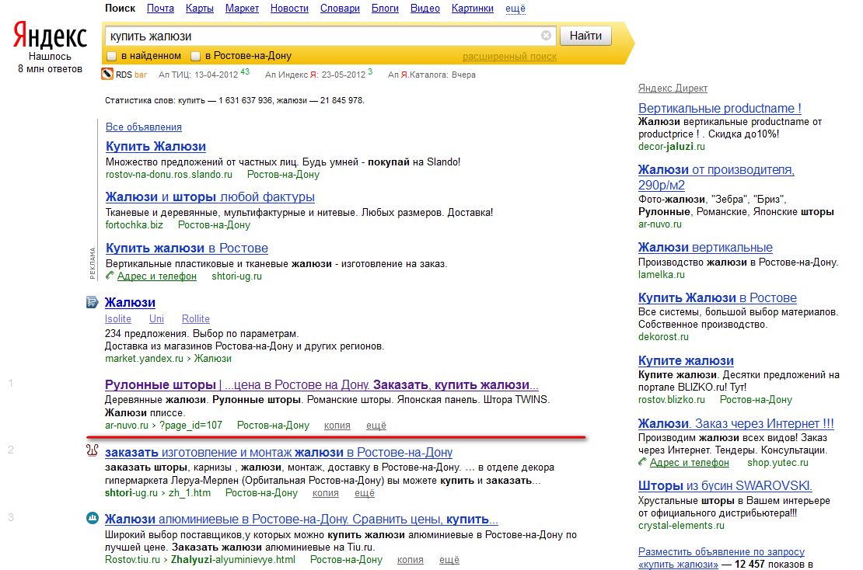Open the left 'Купить жалюзи в Ростове' ad
Screen dimensions: 863x570
187,248
